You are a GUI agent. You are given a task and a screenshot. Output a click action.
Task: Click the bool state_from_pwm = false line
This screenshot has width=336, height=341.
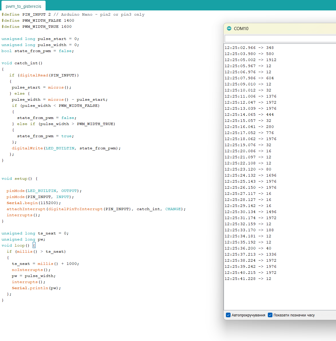(38, 51)
